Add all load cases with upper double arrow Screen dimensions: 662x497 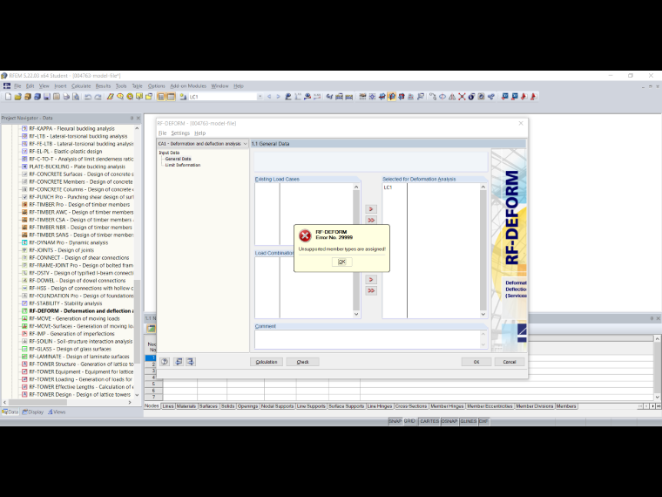pyautogui.click(x=371, y=221)
